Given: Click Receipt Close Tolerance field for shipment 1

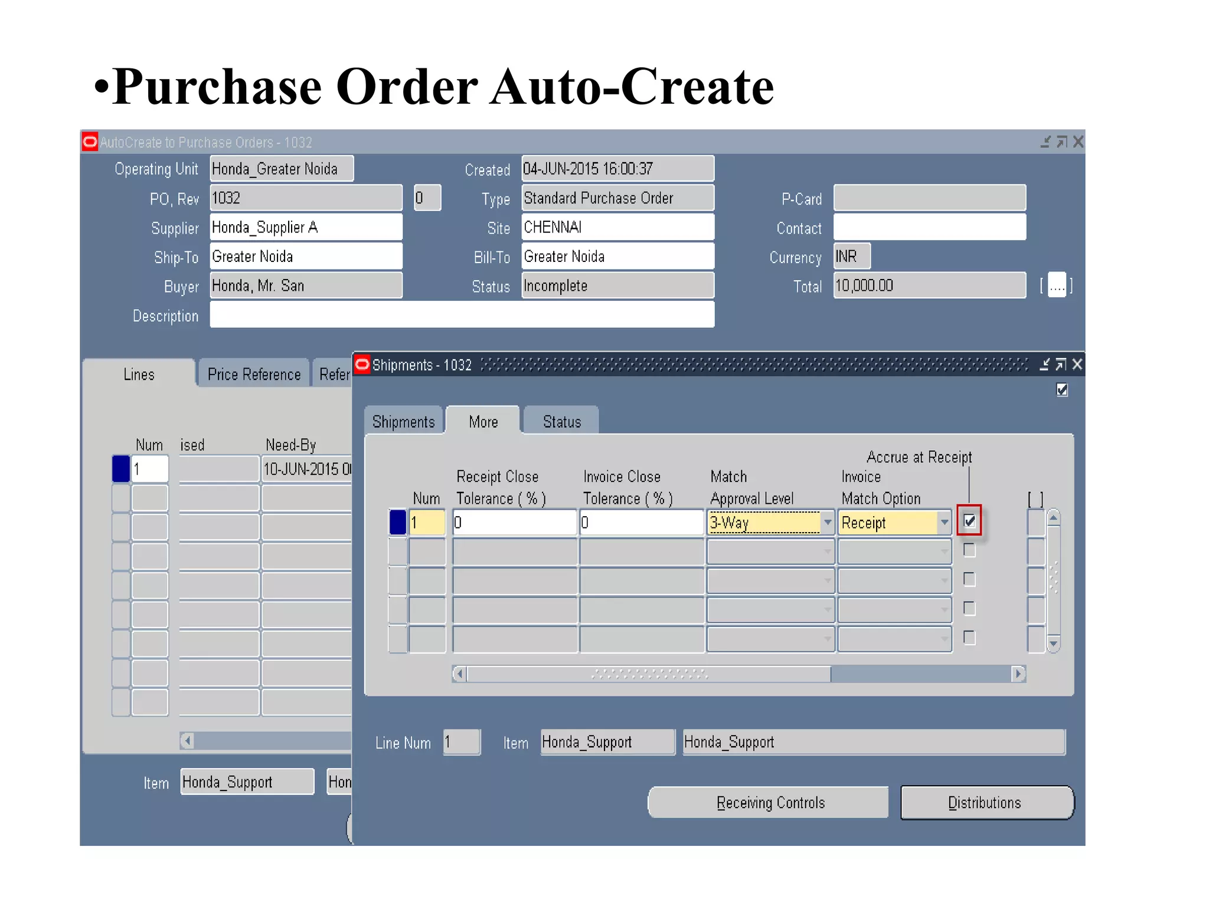Looking at the screenshot, I should point(515,523).
